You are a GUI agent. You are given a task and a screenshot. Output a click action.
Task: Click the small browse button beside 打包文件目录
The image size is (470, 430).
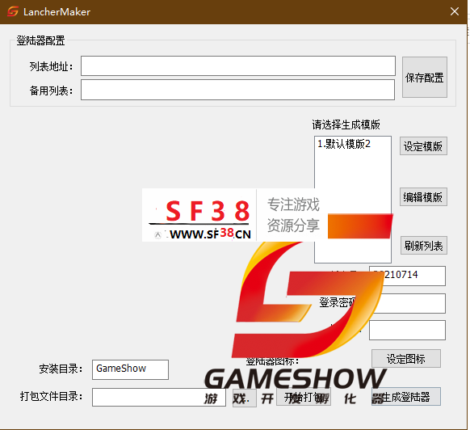click(x=245, y=398)
